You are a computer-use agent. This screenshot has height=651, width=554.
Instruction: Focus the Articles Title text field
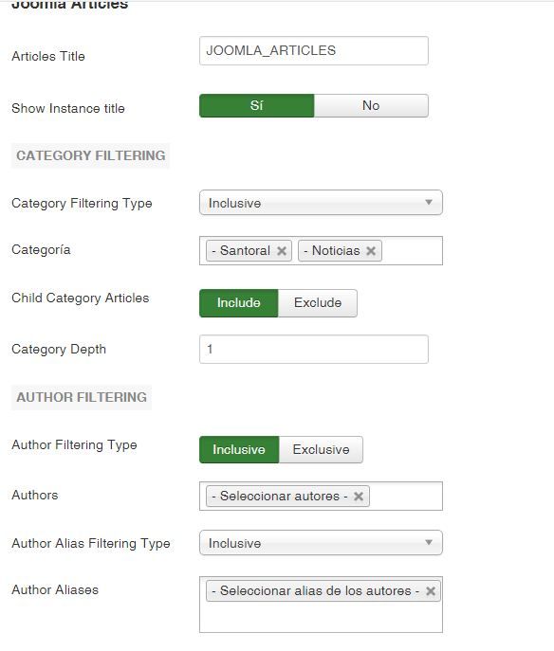(314, 50)
